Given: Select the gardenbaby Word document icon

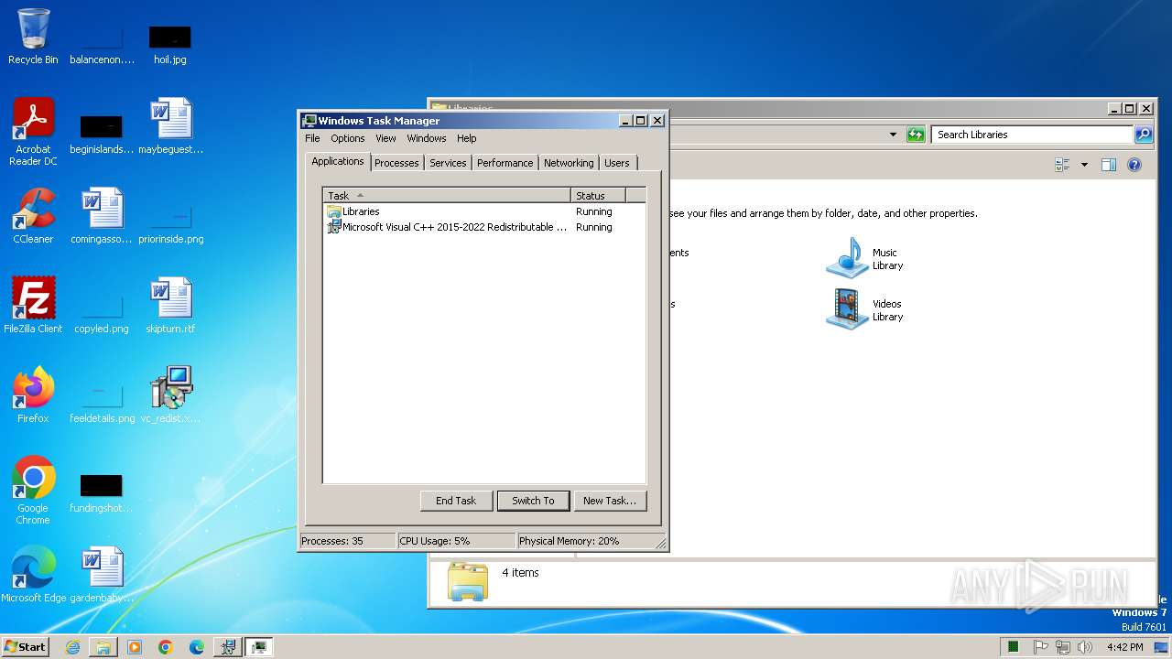Looking at the screenshot, I should (102, 575).
